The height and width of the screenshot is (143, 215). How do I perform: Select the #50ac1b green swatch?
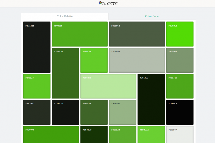(x=80, y=34)
